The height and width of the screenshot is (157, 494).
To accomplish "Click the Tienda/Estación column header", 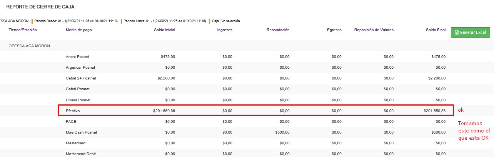I will coord(23,30).
